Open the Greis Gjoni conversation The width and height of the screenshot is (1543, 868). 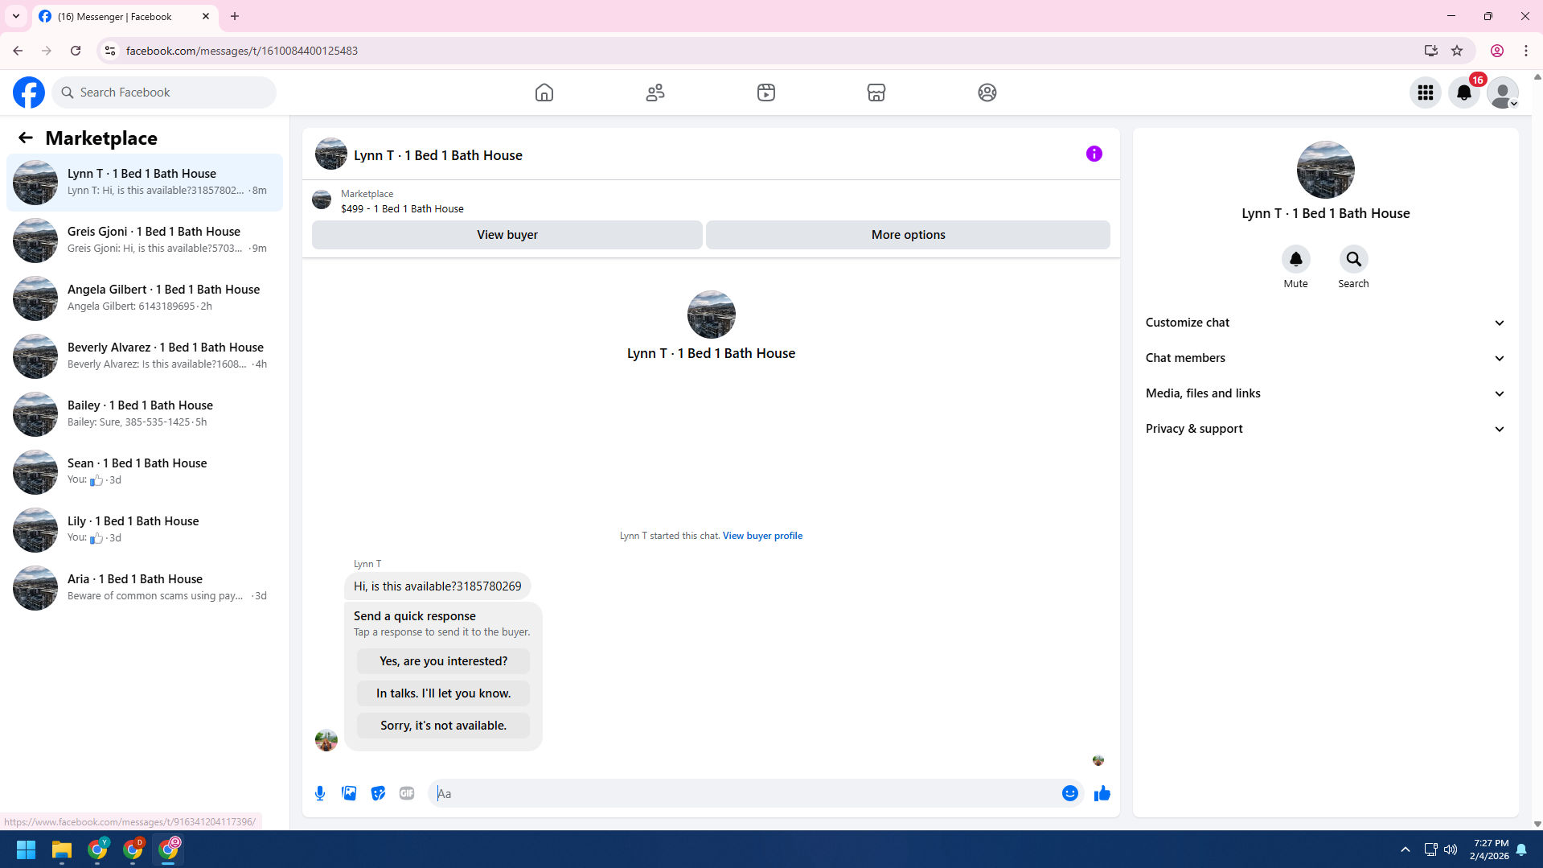[x=145, y=241]
